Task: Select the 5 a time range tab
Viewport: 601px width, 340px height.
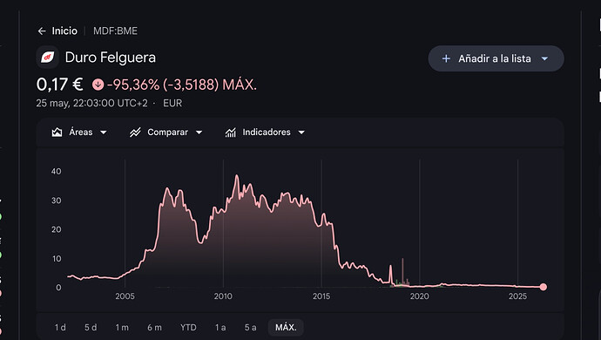Action: click(250, 327)
